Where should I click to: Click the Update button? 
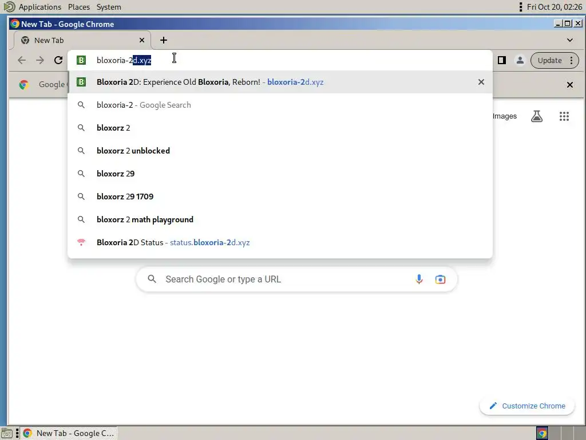click(549, 60)
